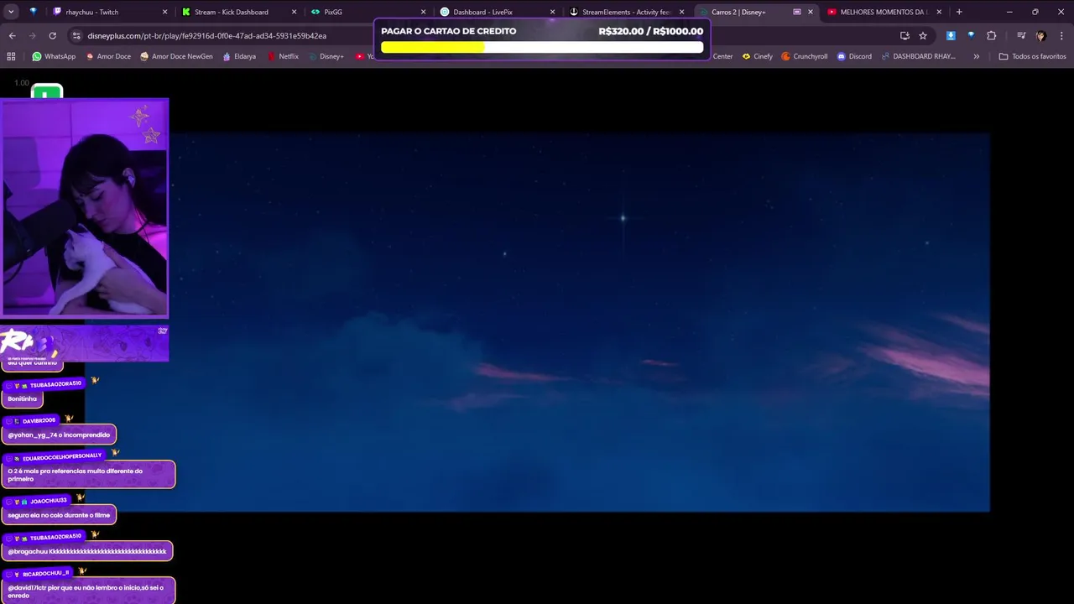Open the blue download extension icon
Viewport: 1074px width, 604px height.
point(951,35)
